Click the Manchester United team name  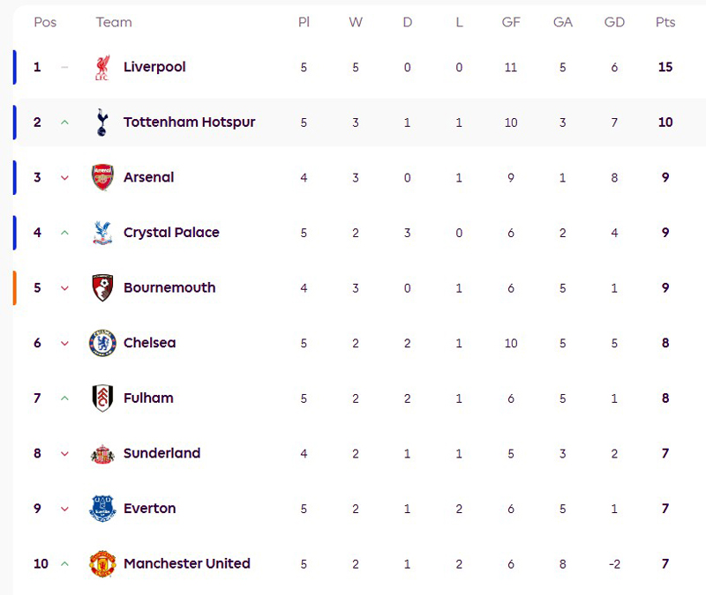click(187, 563)
